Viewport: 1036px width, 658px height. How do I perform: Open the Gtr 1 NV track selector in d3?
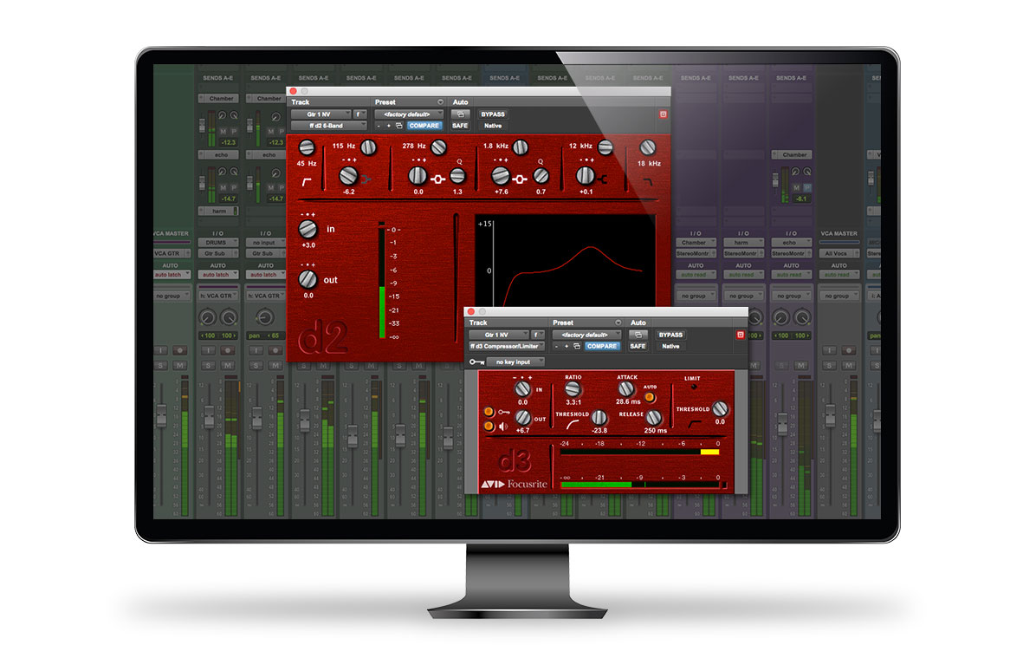pyautogui.click(x=498, y=336)
